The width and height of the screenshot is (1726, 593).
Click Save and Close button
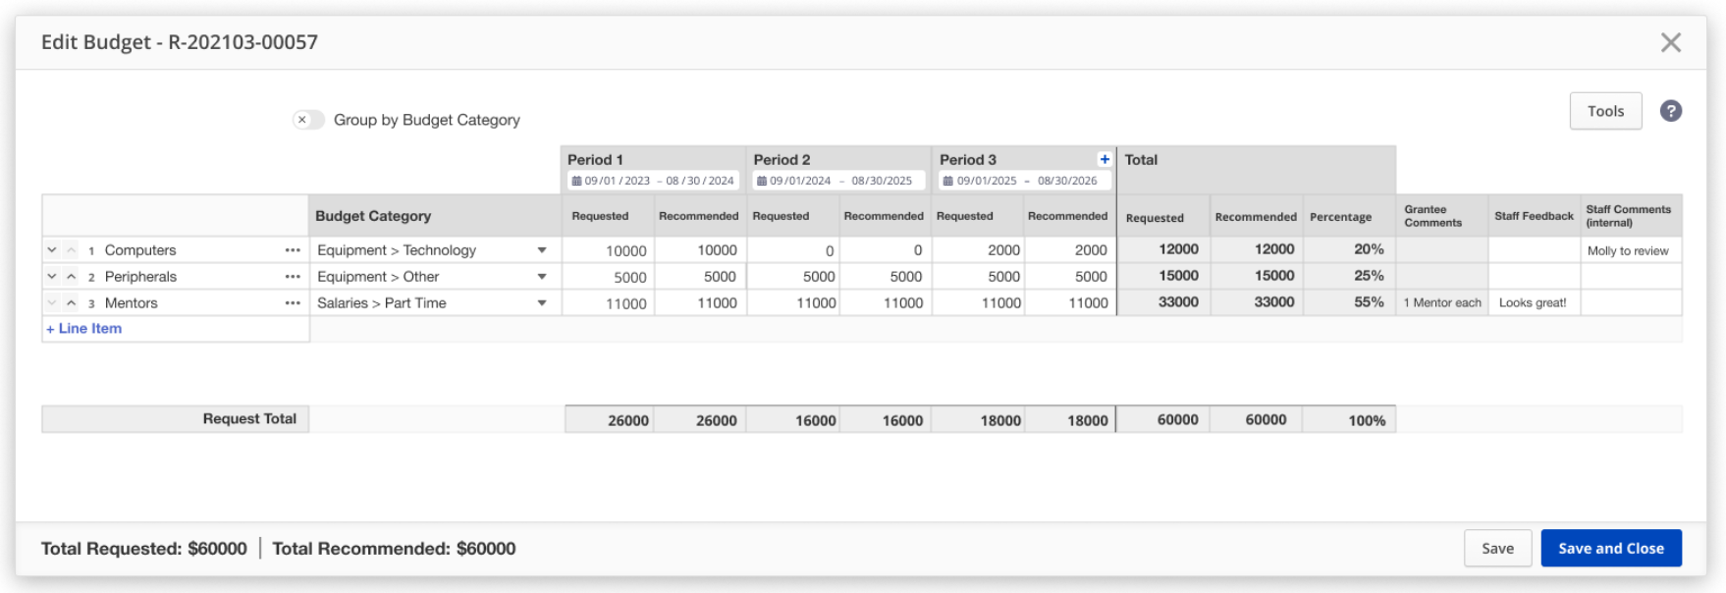coord(1610,548)
